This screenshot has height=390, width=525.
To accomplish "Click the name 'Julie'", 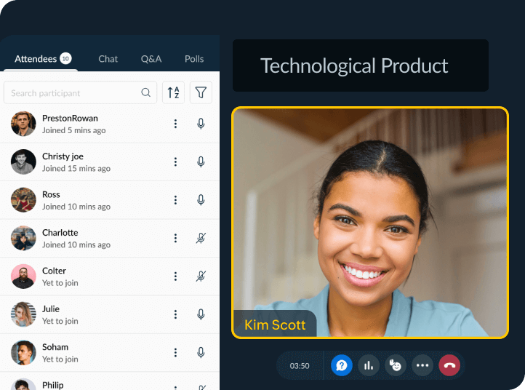I will [x=51, y=309].
